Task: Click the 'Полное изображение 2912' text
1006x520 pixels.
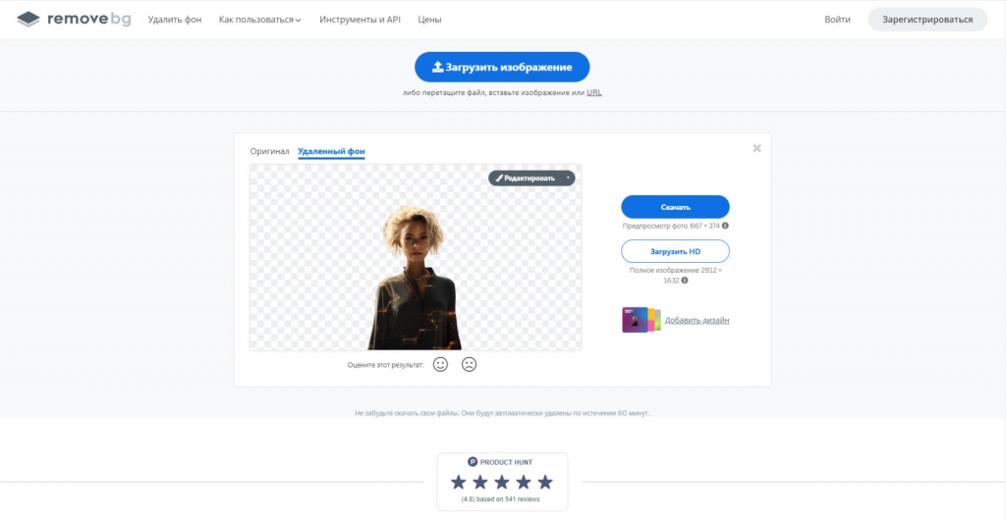Action: (x=675, y=271)
